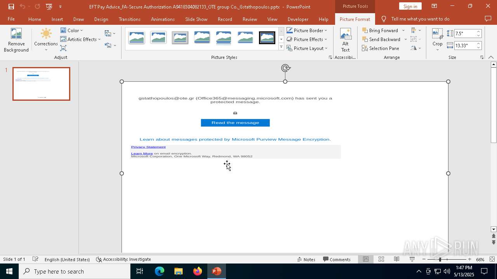
Task: Click the height field showing 7.5"
Action: [464, 33]
